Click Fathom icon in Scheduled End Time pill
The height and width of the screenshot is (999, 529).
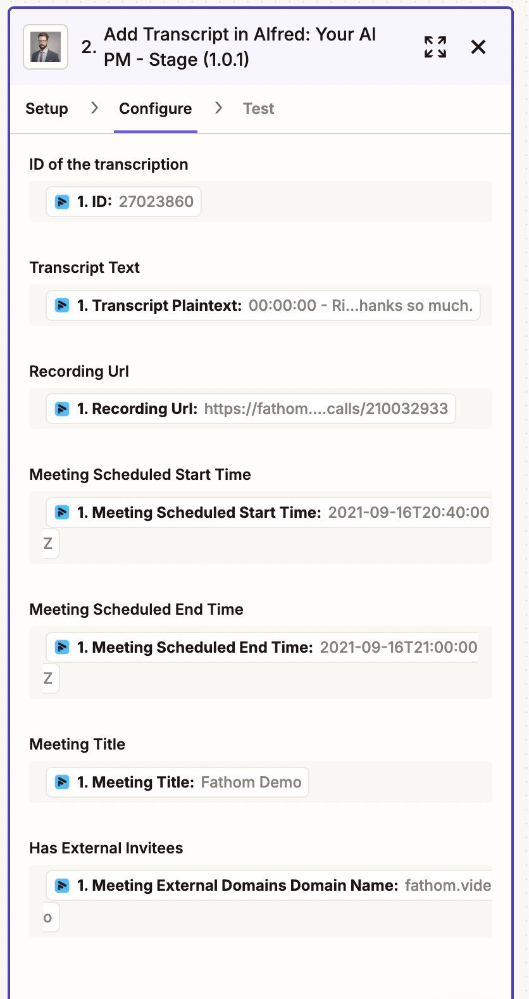[62, 647]
